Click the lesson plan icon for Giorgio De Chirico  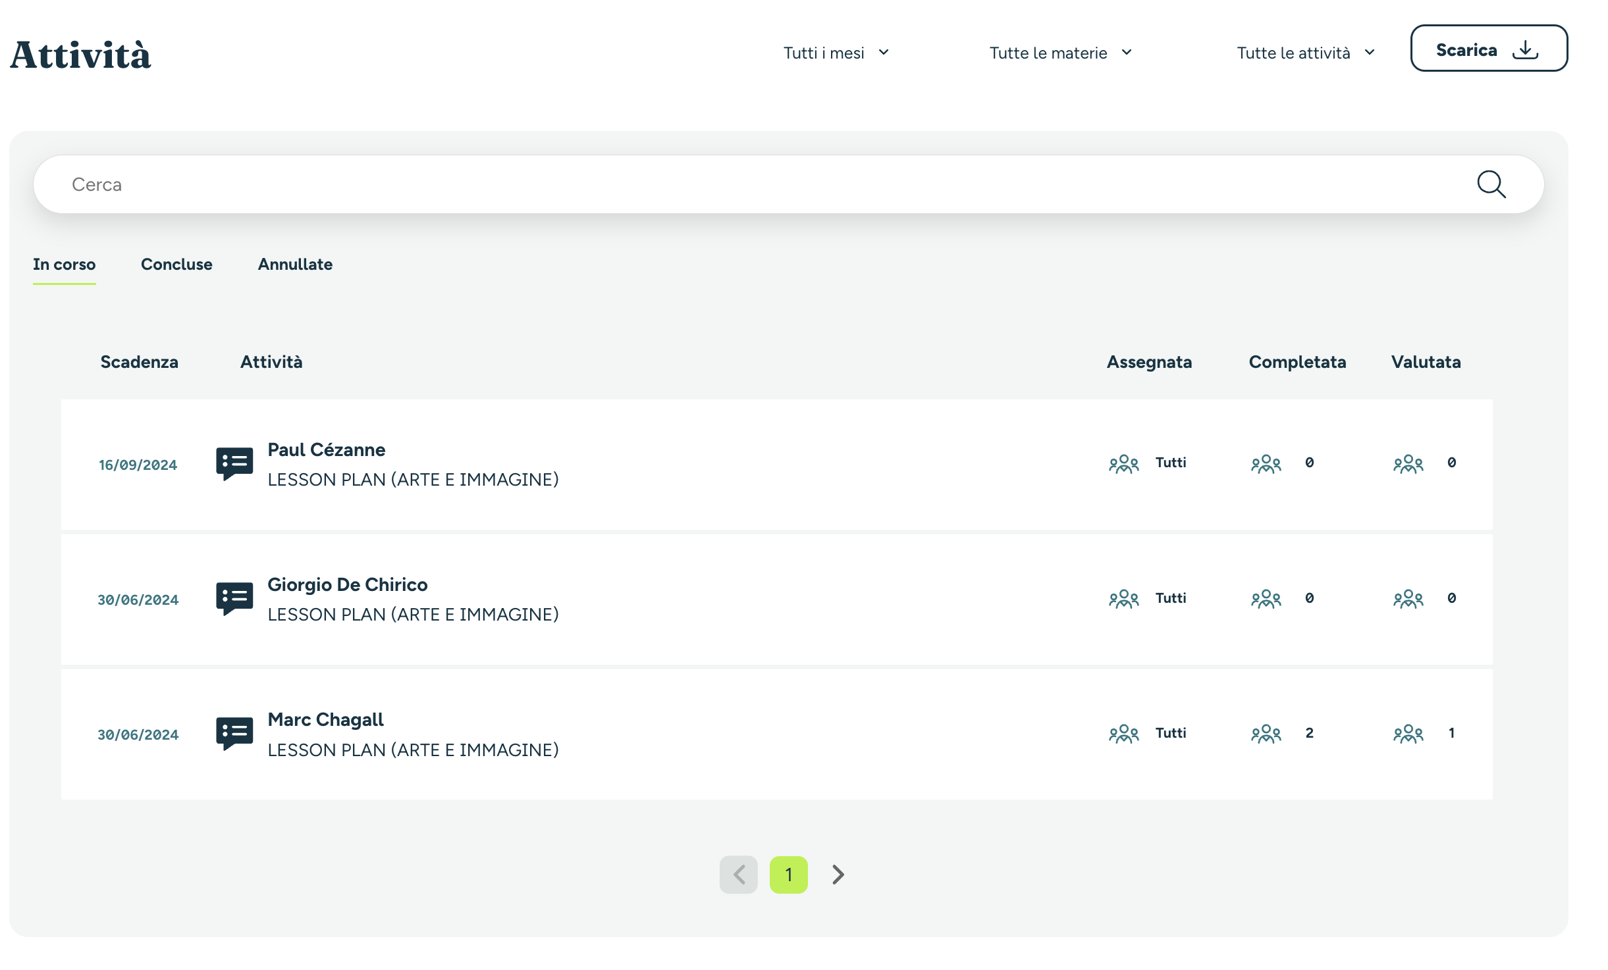click(234, 599)
